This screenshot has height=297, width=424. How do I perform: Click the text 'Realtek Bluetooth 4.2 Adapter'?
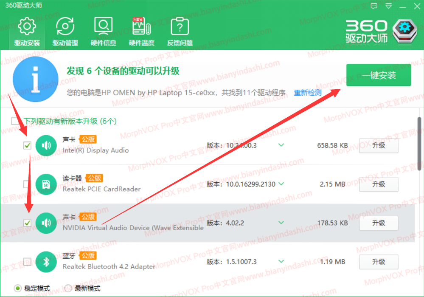(109, 267)
